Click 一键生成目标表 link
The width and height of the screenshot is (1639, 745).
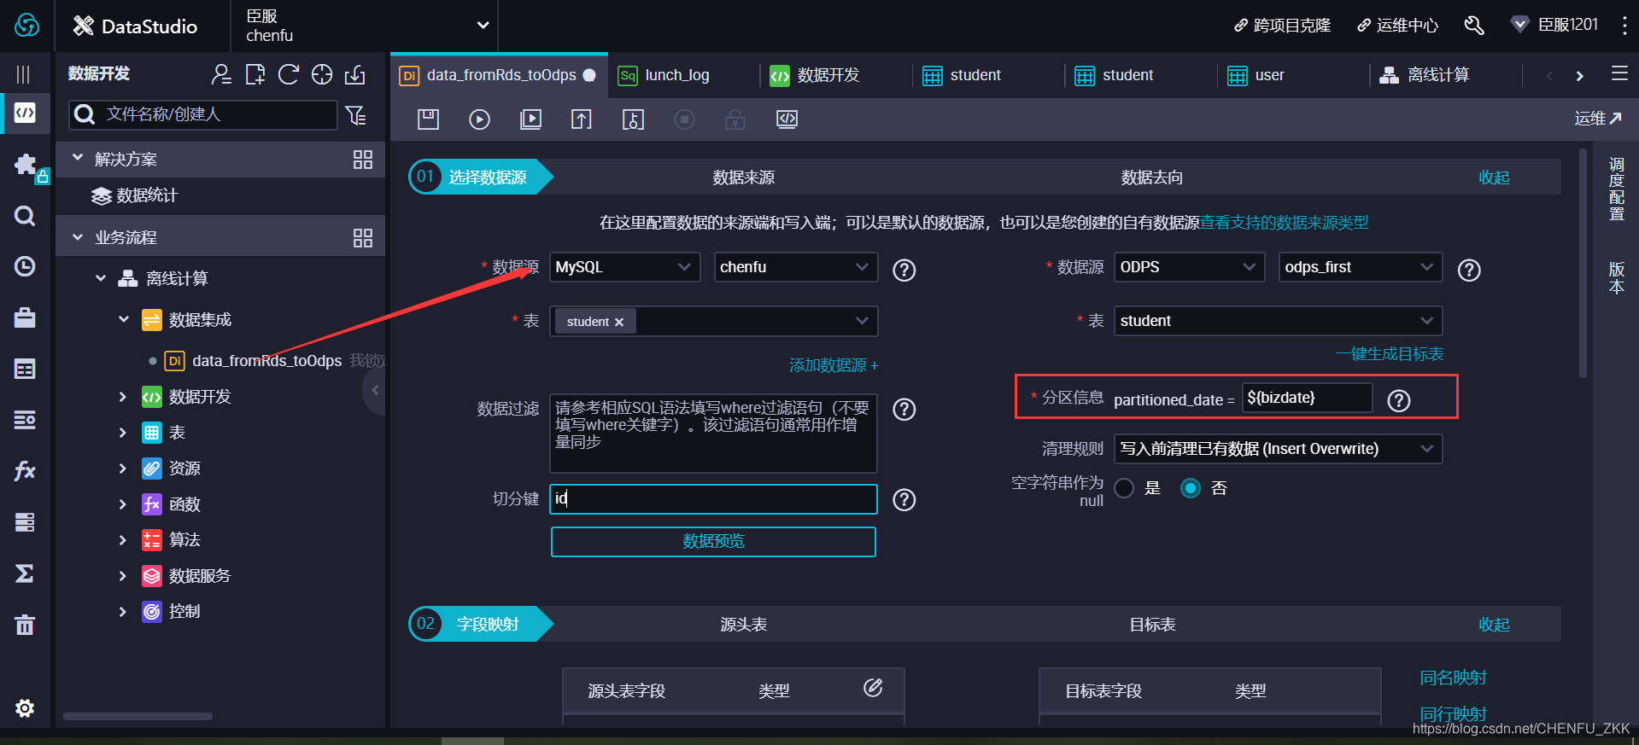point(1390,354)
